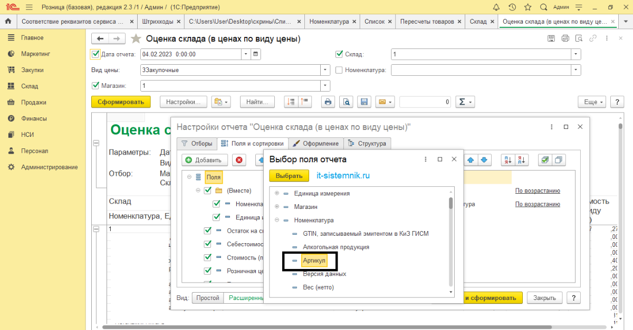Go to the home page icon
This screenshot has width=633, height=330.
8,22
